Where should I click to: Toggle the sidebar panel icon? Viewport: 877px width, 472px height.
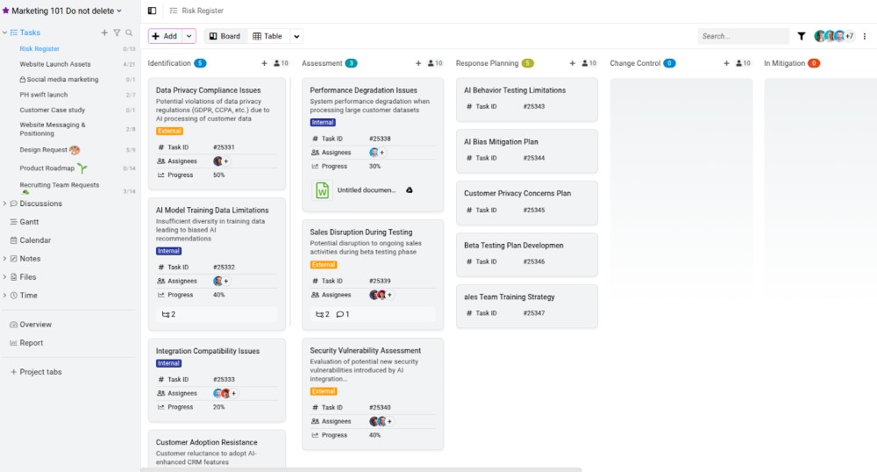152,11
